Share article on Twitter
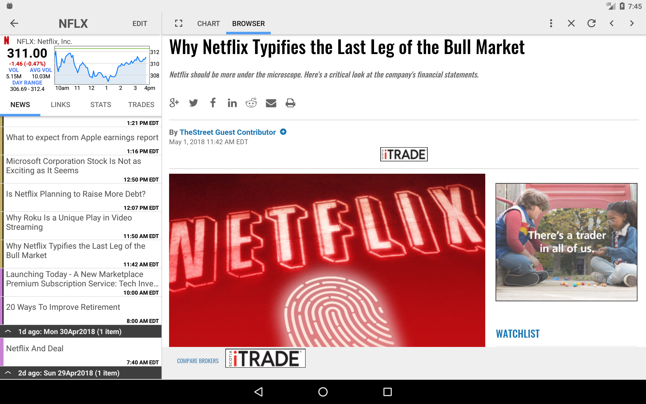The image size is (646, 404). pyautogui.click(x=194, y=103)
